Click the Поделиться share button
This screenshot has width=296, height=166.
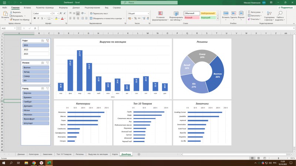pyautogui.click(x=285, y=7)
